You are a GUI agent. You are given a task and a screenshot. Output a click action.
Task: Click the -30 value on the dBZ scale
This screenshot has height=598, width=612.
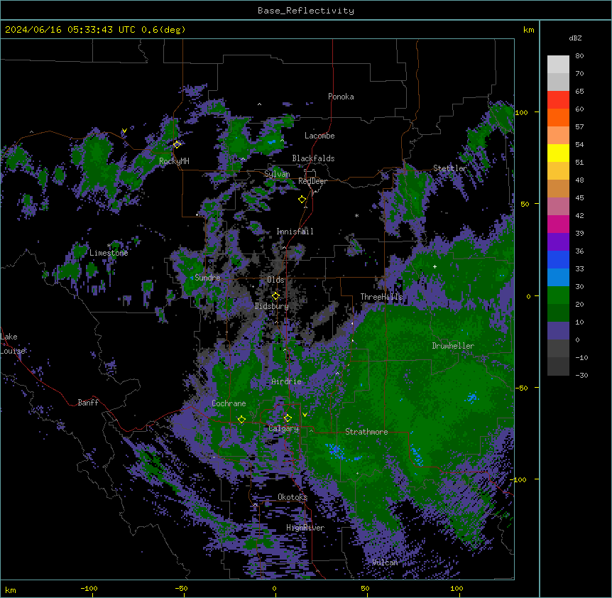pyautogui.click(x=581, y=375)
